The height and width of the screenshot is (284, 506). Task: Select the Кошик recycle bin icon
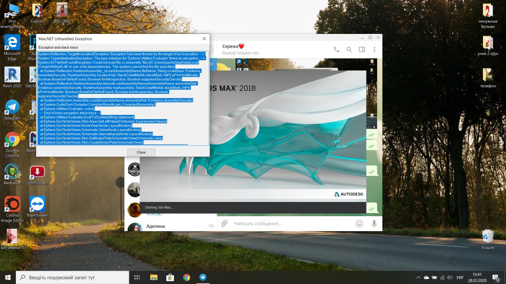point(488,239)
